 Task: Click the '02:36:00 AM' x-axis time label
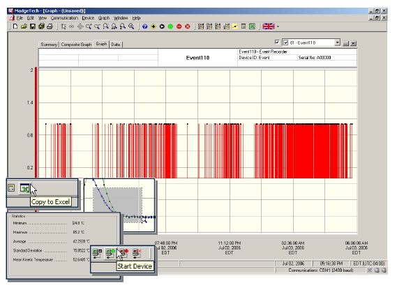[x=293, y=243]
